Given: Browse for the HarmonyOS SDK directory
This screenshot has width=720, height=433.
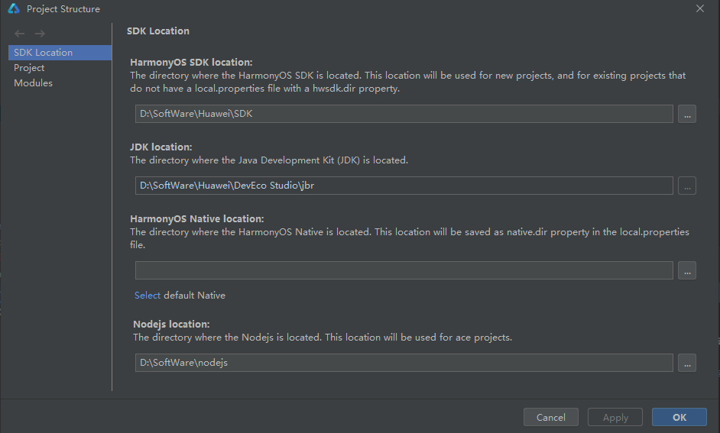Looking at the screenshot, I should tap(687, 114).
